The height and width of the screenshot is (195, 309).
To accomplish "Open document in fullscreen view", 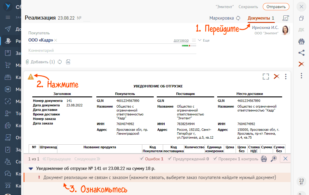I will click(x=266, y=77).
